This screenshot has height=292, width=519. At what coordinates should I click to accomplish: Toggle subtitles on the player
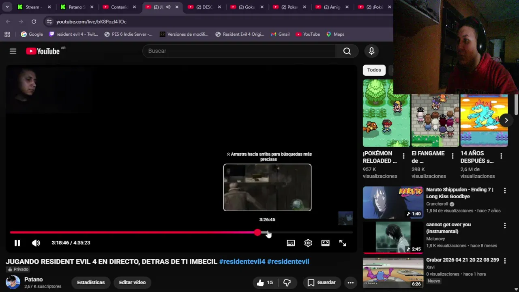point(291,243)
